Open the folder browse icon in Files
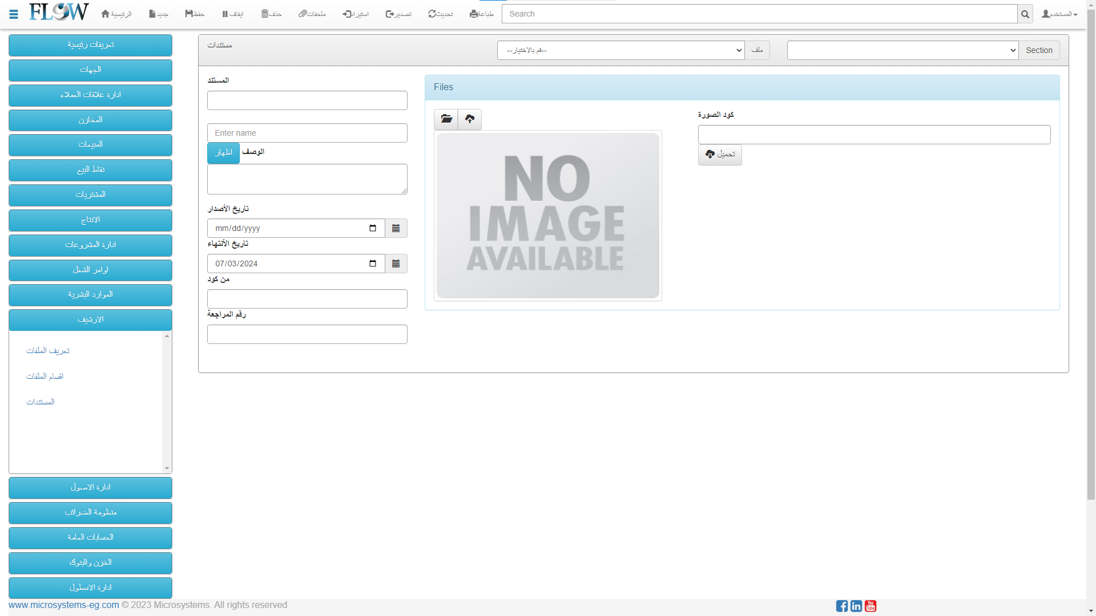Screen dimensions: 1096x616 pyautogui.click(x=446, y=119)
